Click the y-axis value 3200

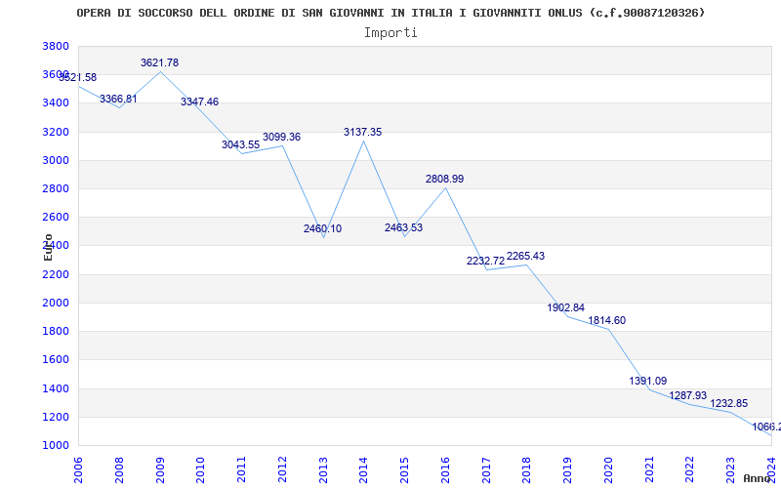click(x=56, y=133)
